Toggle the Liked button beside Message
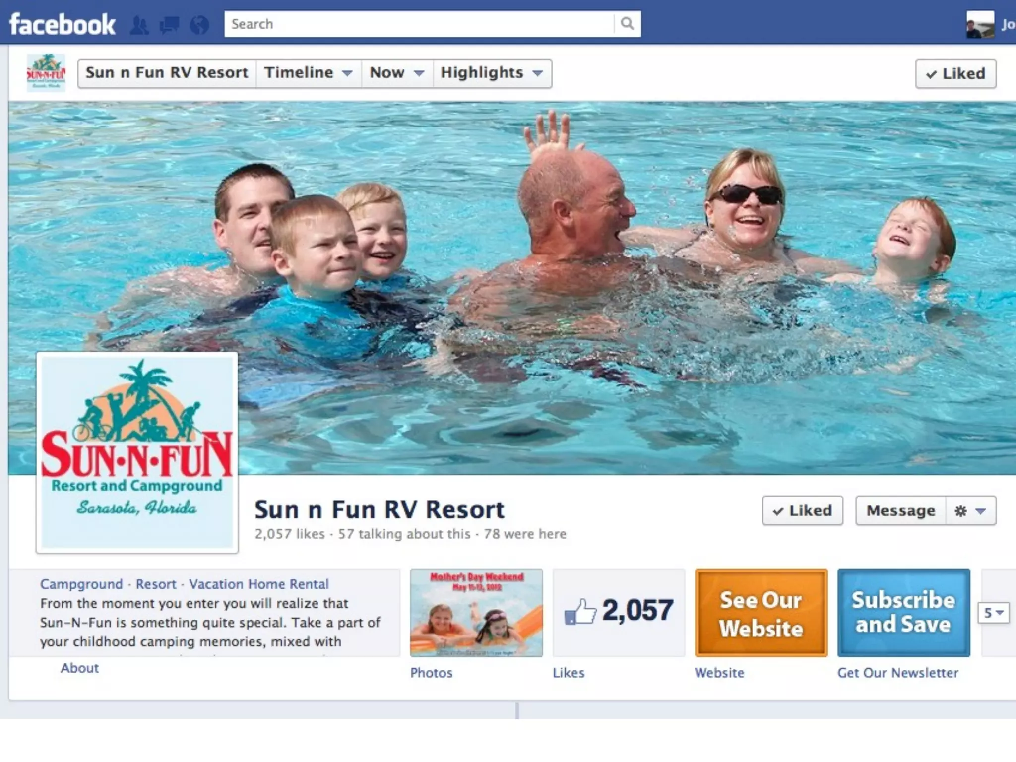1016x762 pixels. coord(802,510)
